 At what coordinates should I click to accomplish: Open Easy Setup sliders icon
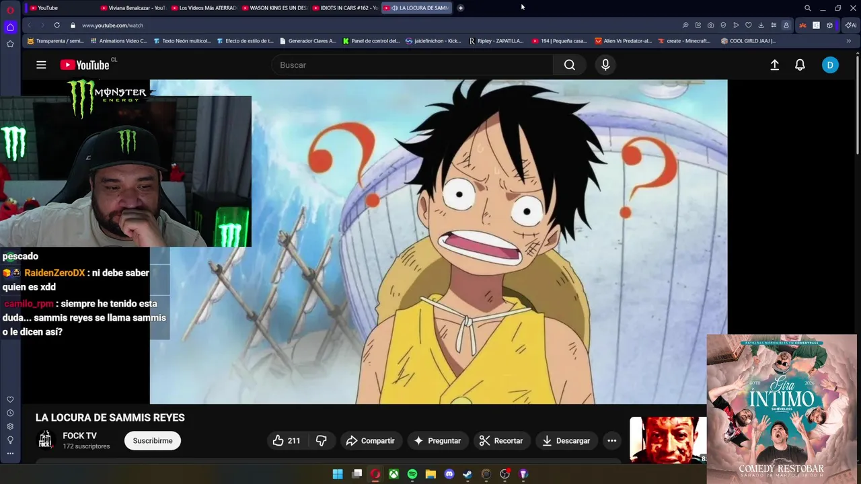(x=774, y=25)
